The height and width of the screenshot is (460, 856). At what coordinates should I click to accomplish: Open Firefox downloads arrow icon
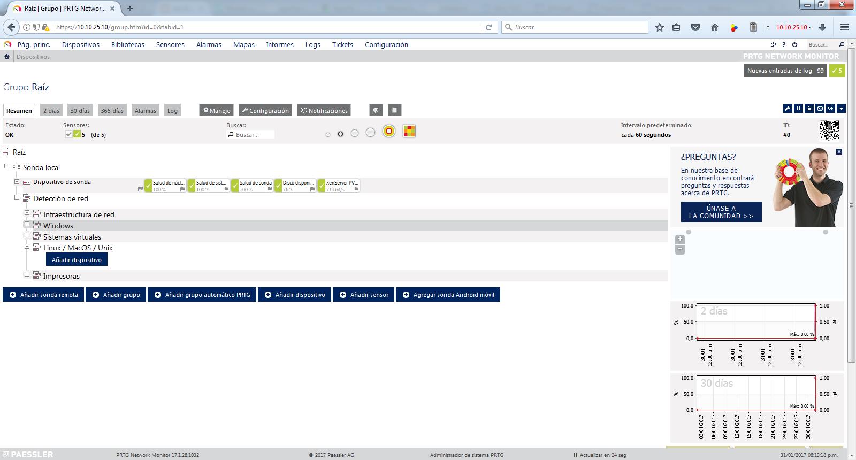pos(822,27)
